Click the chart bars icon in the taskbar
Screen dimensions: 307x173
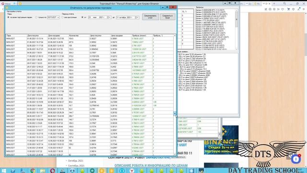coord(201,171)
